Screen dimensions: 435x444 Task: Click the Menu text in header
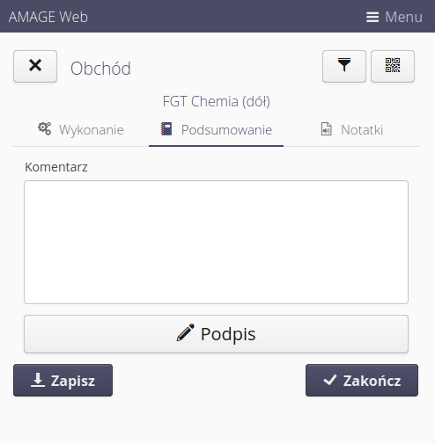click(403, 17)
